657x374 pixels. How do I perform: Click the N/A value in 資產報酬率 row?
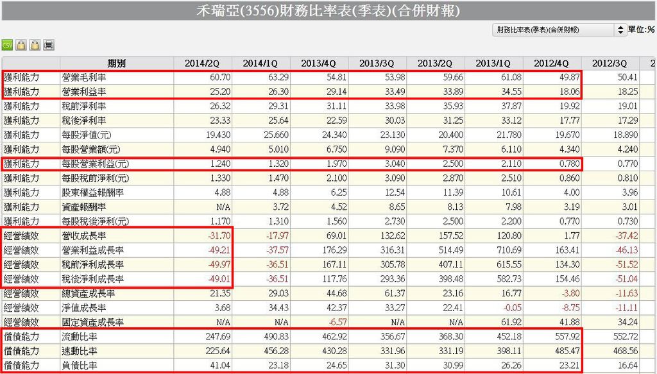click(x=223, y=207)
